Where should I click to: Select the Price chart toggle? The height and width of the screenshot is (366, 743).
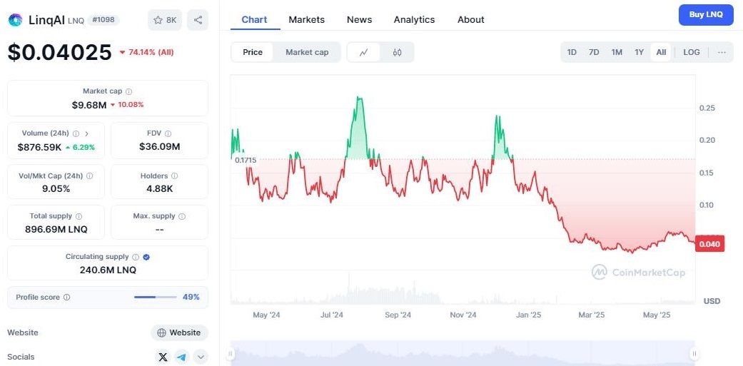(x=253, y=52)
